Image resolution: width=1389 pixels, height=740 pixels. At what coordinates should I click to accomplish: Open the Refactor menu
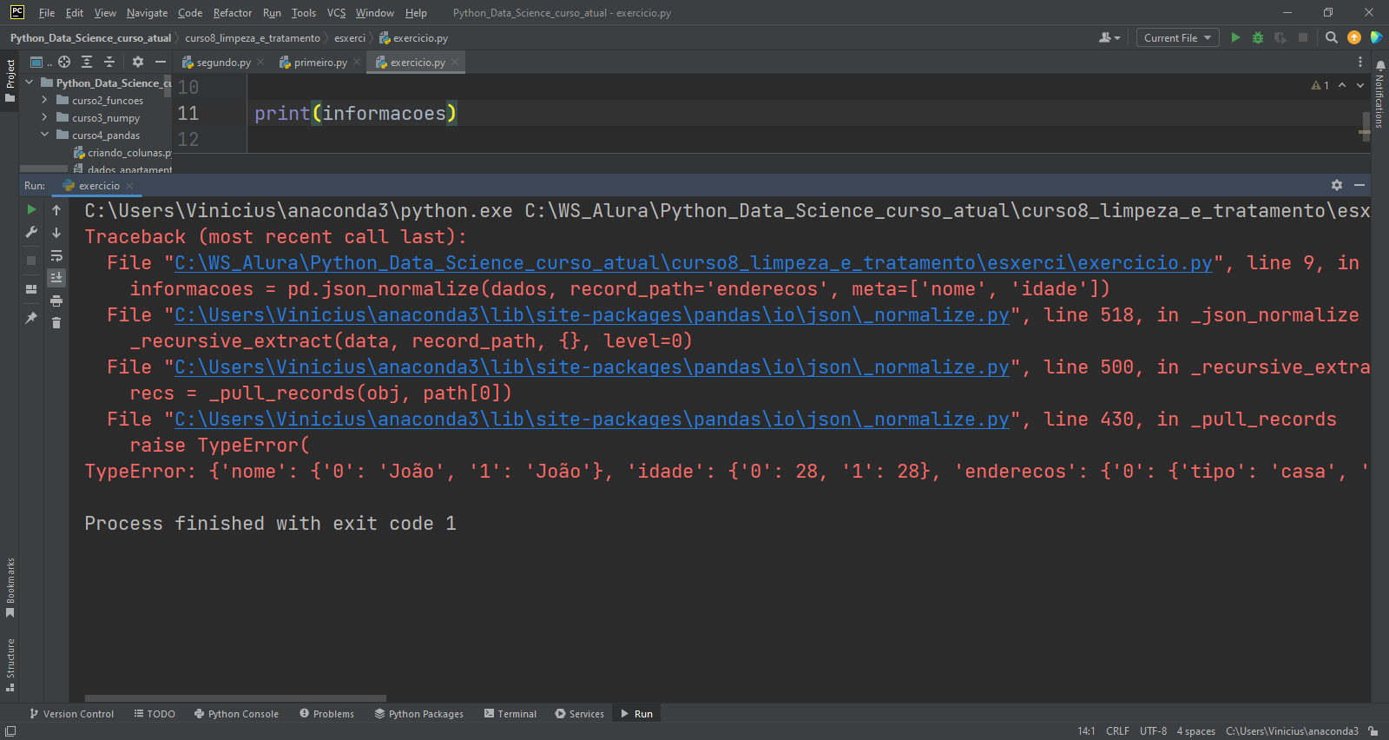click(233, 13)
